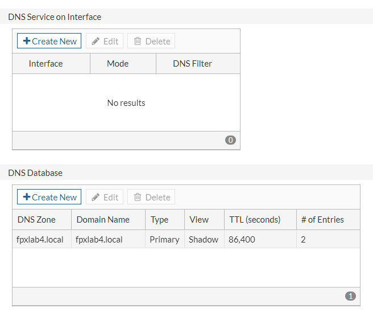Sort by TTL (seconds) column header
This screenshot has width=373, height=312.
click(255, 220)
